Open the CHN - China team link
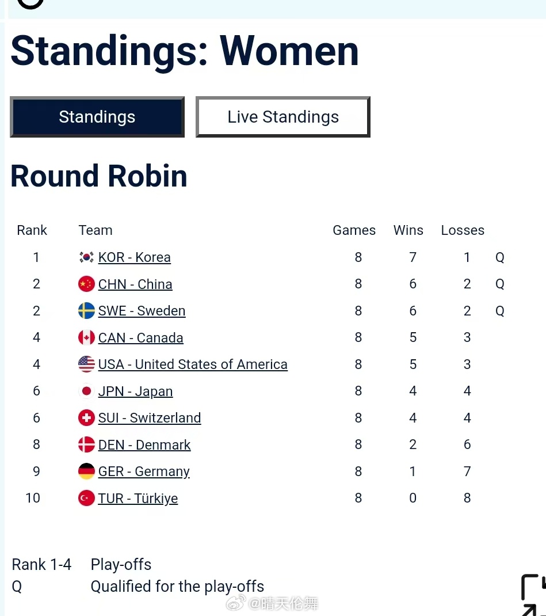 pos(135,284)
